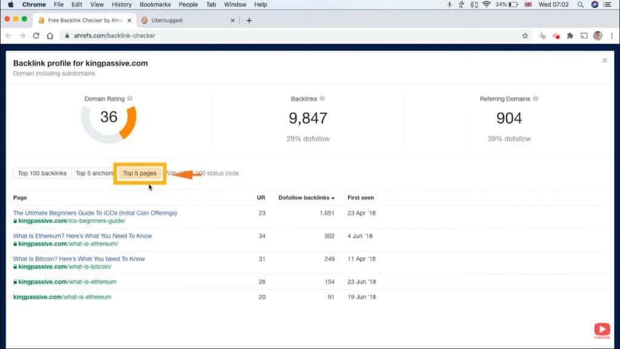Open the Chrome profile avatar
Screen dimensions: 620x349
click(x=598, y=36)
